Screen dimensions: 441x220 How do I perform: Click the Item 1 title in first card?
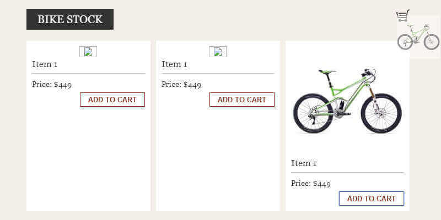click(45, 64)
